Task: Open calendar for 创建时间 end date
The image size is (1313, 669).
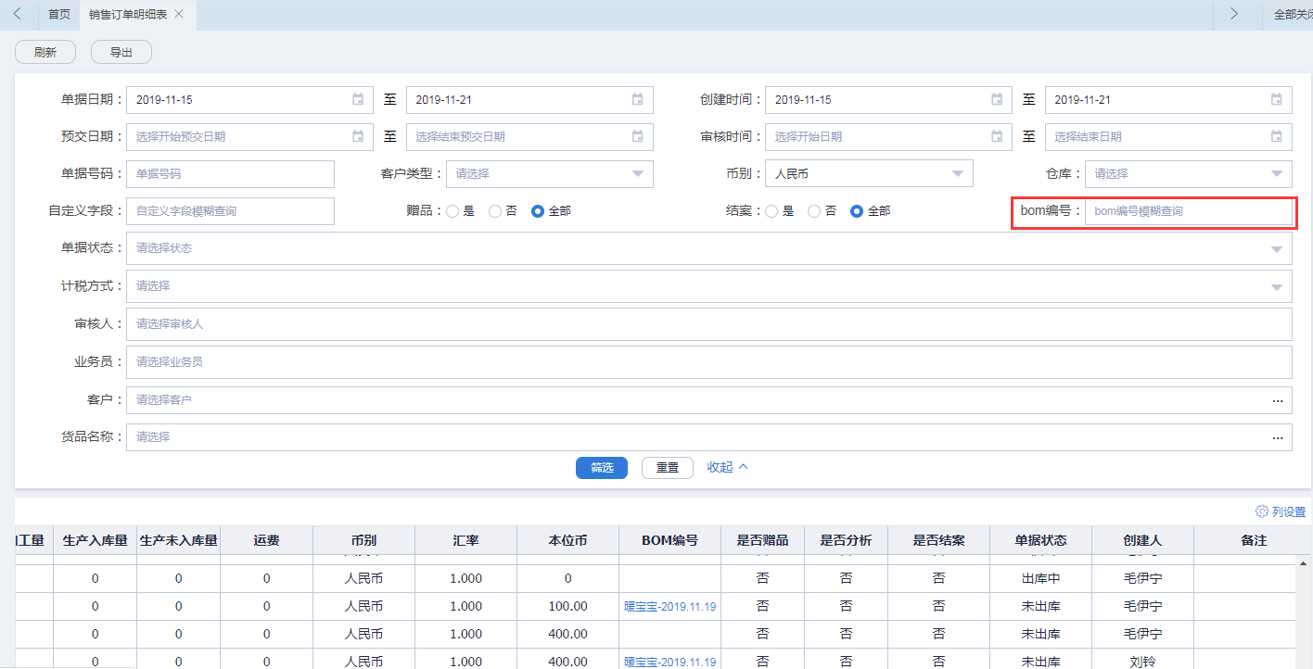Action: coord(1277,100)
